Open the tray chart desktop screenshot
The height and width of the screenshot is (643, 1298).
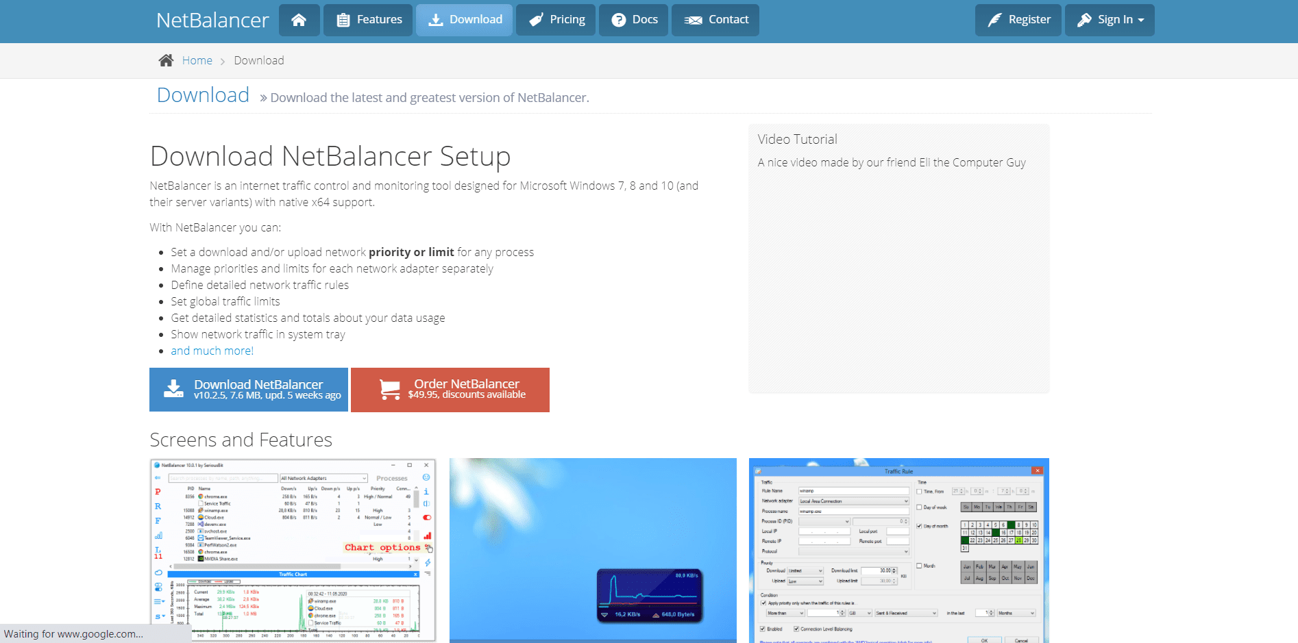[x=593, y=551]
